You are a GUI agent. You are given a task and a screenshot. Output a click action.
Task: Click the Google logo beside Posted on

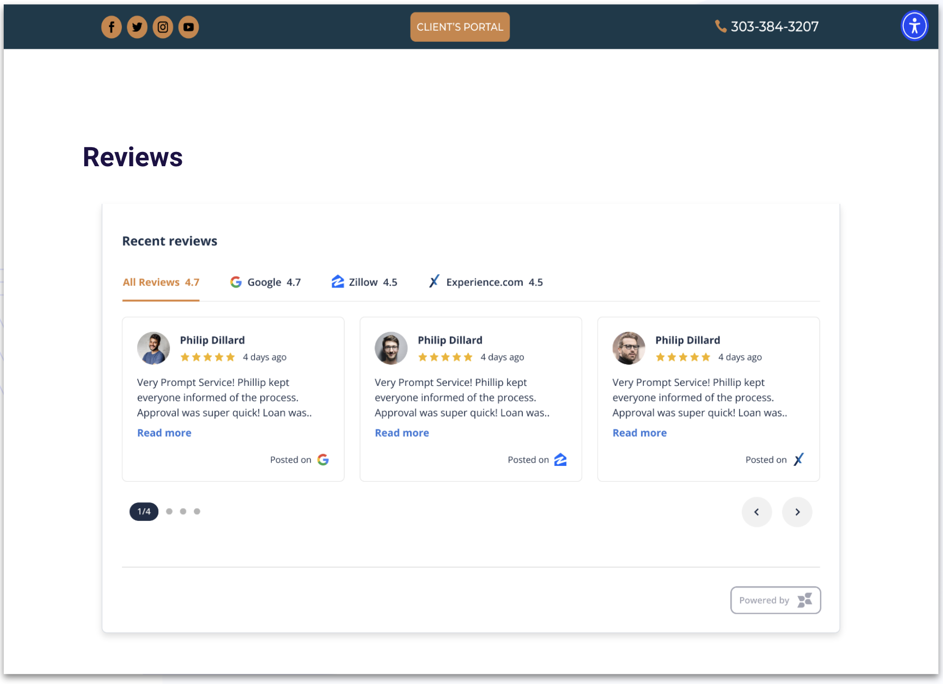(x=323, y=460)
